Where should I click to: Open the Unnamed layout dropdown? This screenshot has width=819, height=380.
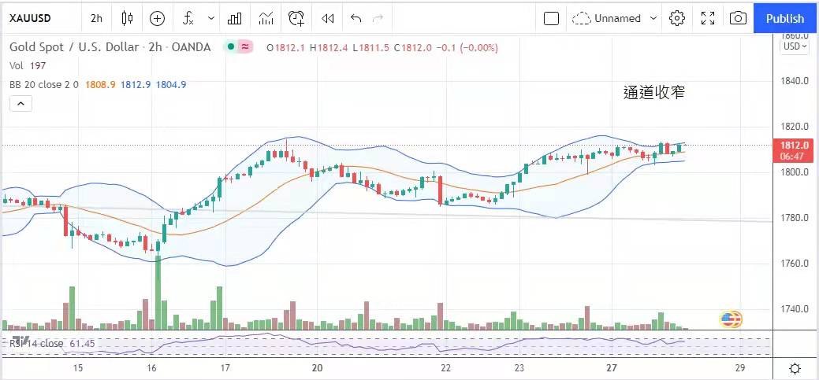coord(615,18)
